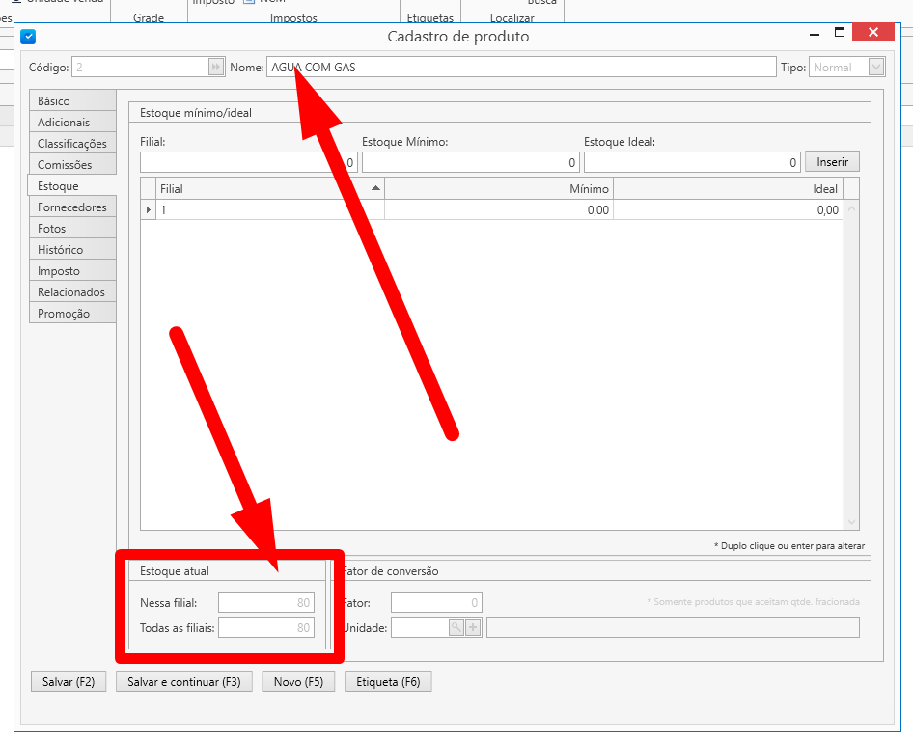Click the app icon in the title bar
The height and width of the screenshot is (746, 913).
point(28,37)
